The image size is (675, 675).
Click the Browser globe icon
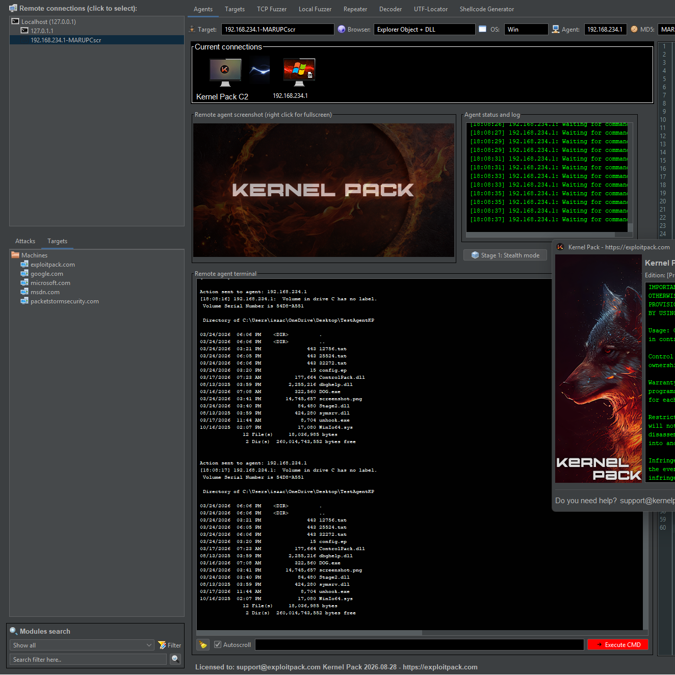pyautogui.click(x=342, y=29)
